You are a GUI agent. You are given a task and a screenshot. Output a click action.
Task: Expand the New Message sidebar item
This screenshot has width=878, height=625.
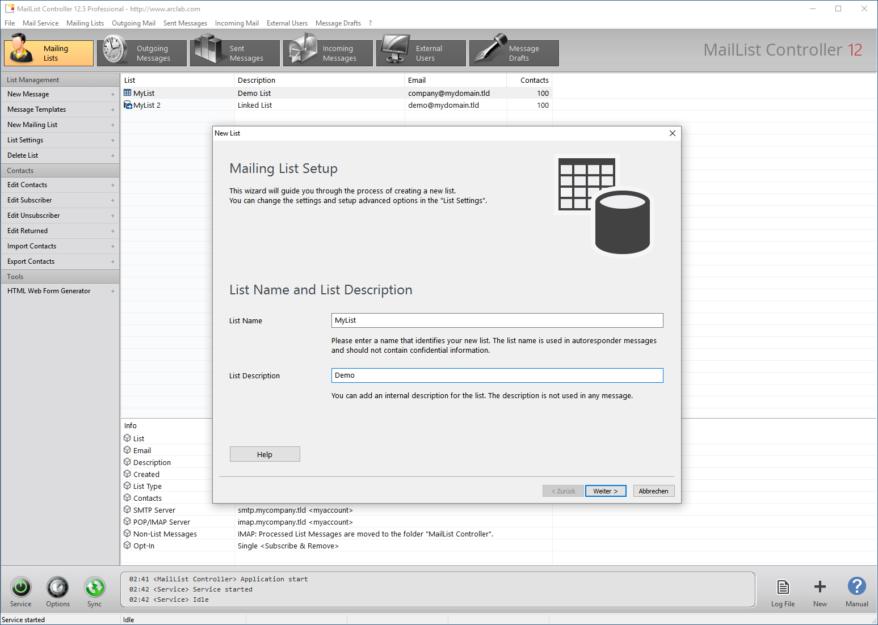[x=60, y=94]
